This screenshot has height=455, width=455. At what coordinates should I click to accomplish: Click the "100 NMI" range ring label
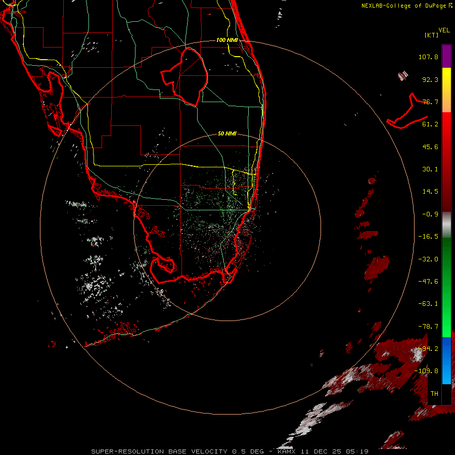click(x=227, y=40)
